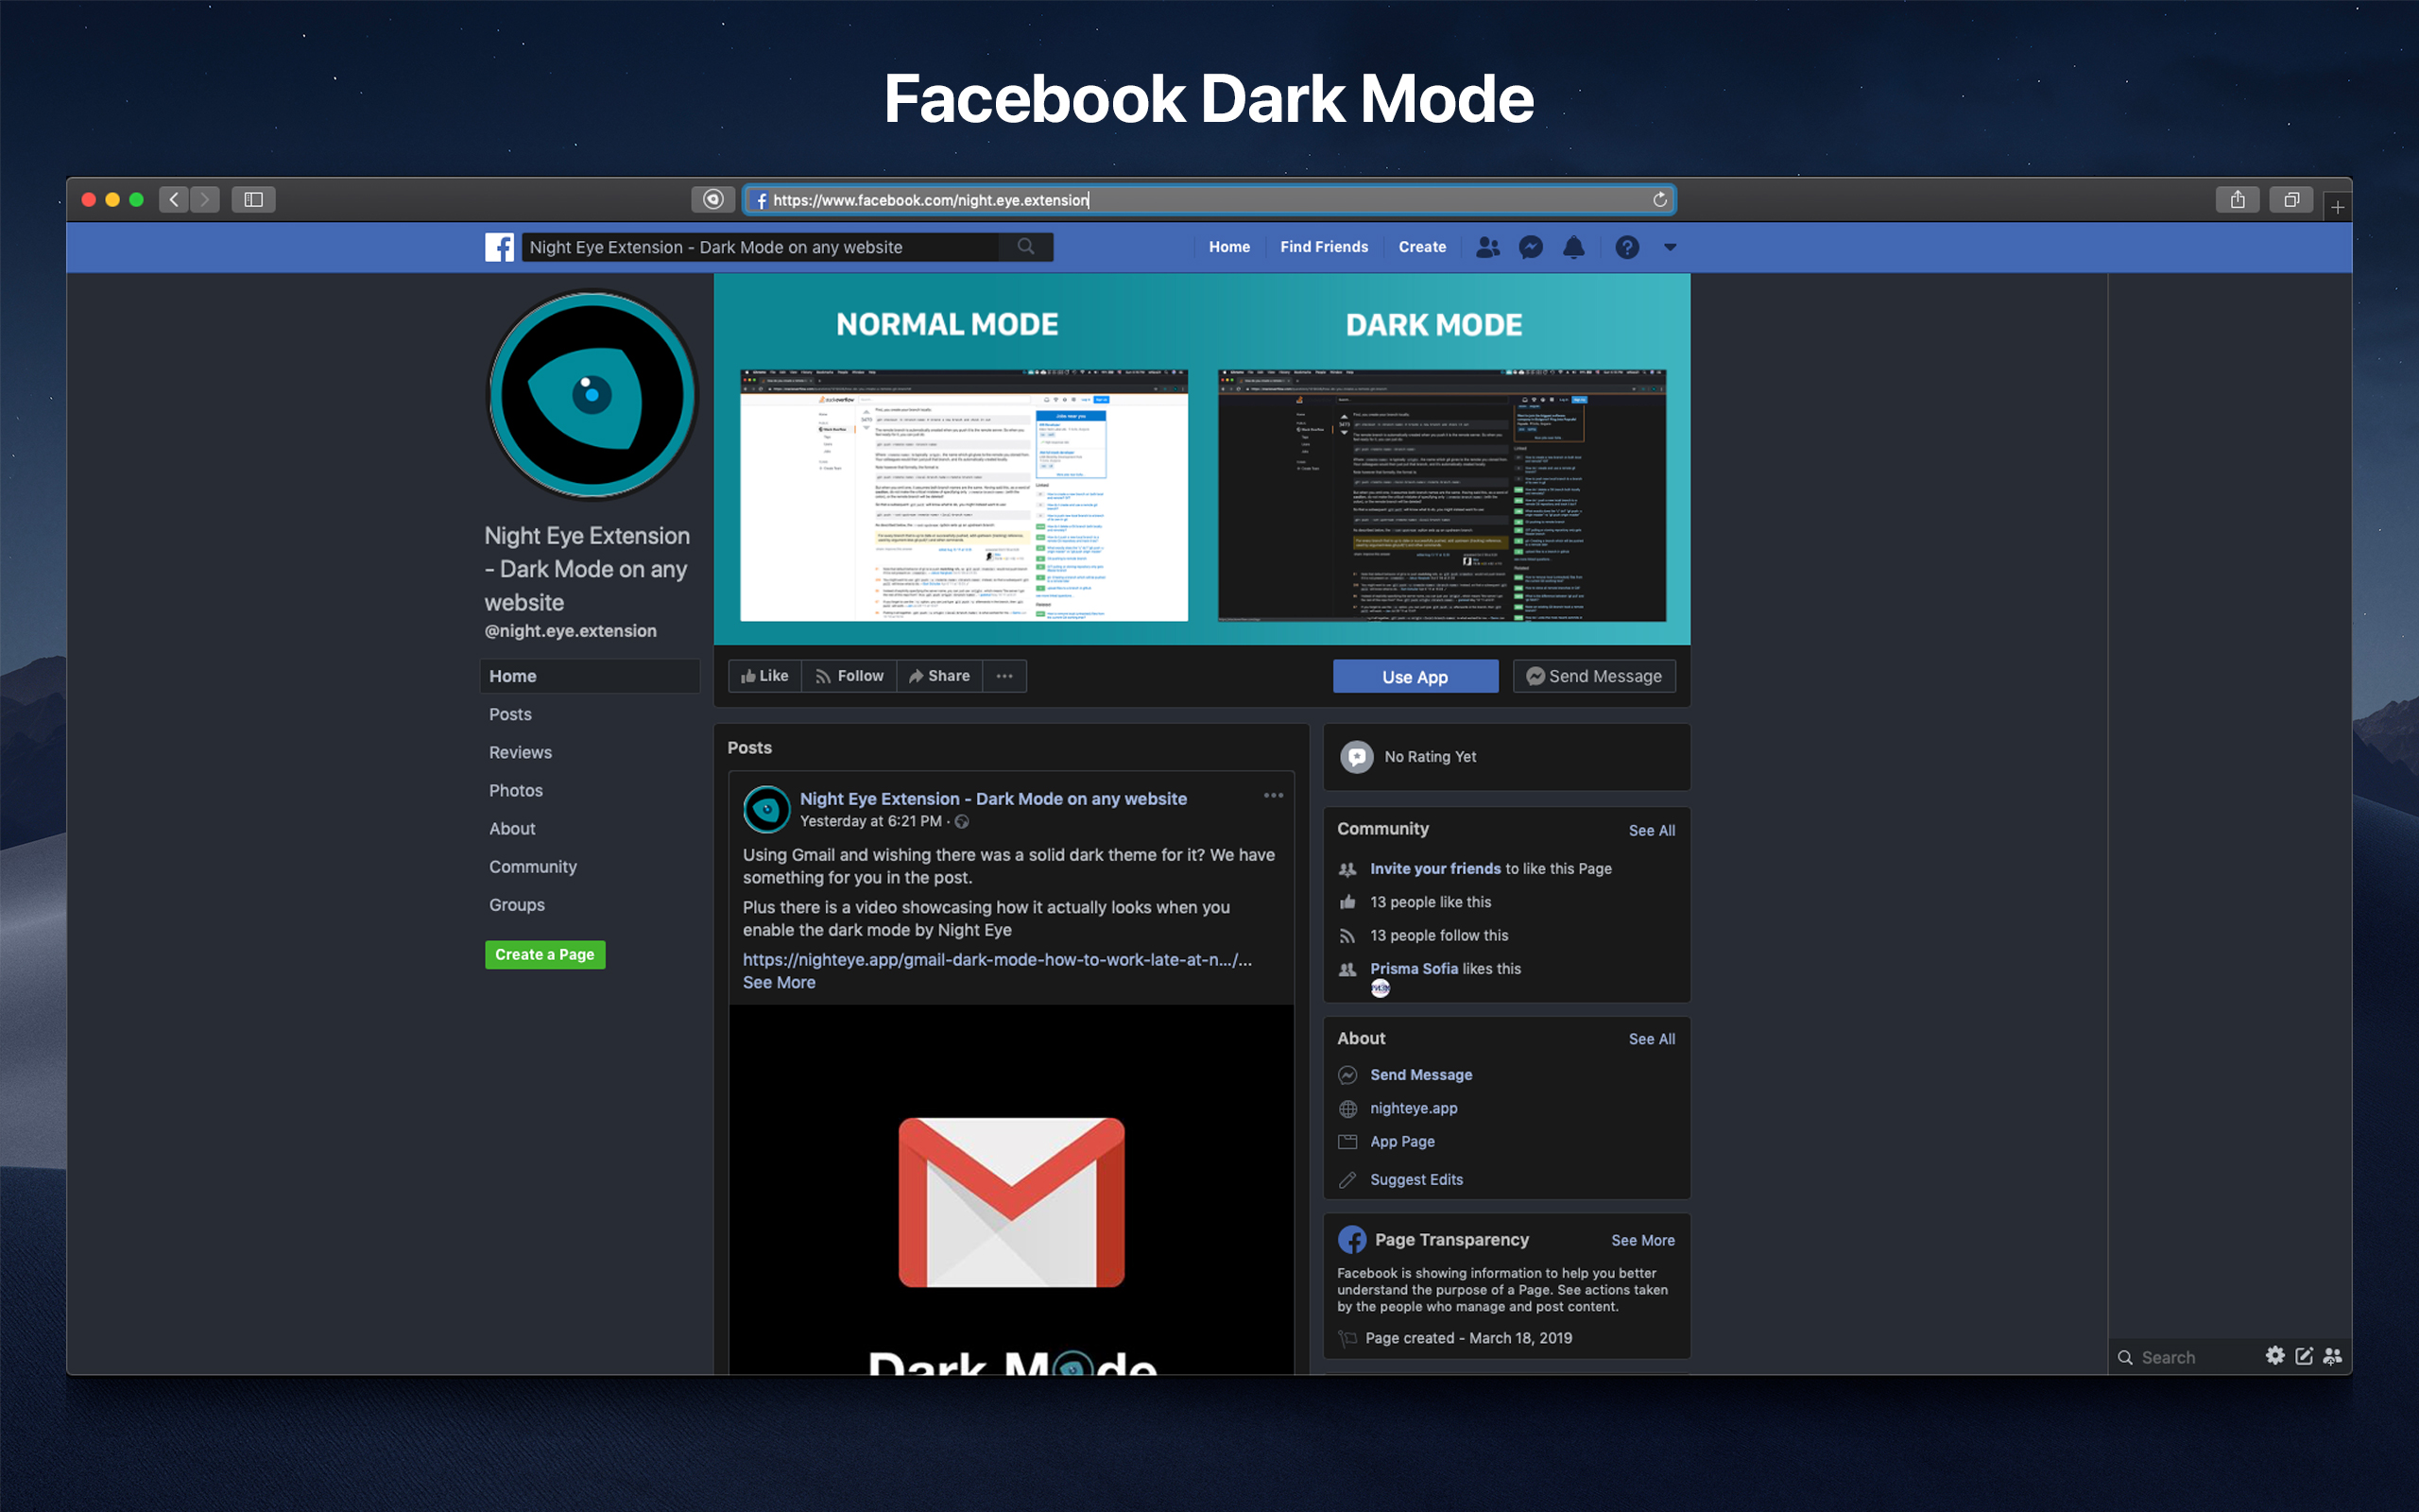The image size is (2419, 1512).
Task: Click the Facebook search magnifier icon
Action: tap(1025, 247)
